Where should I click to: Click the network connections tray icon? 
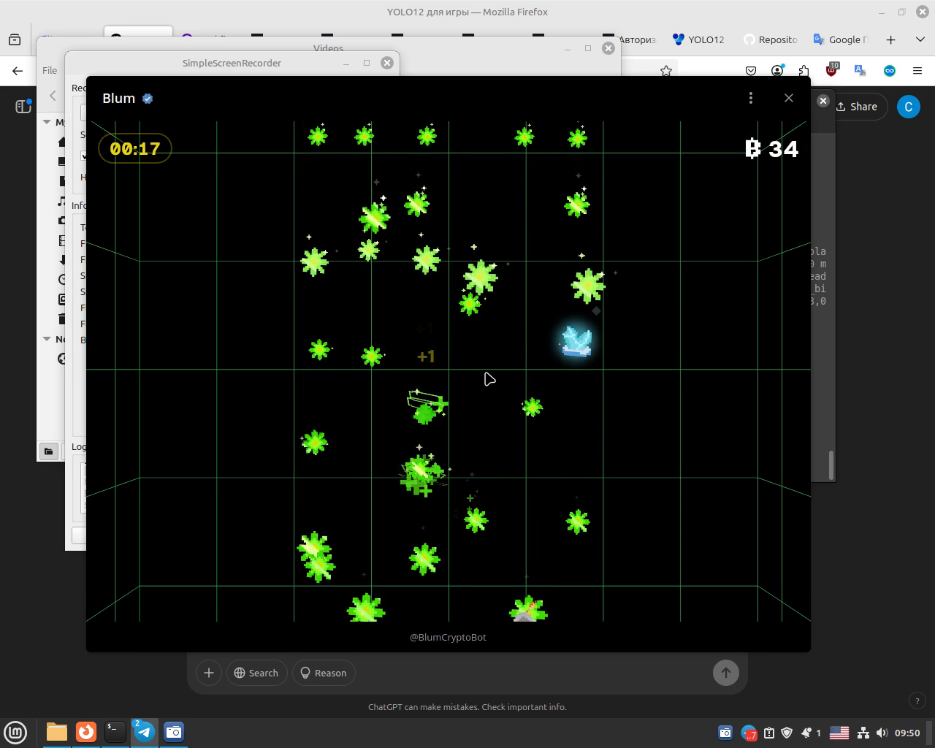pyautogui.click(x=863, y=733)
